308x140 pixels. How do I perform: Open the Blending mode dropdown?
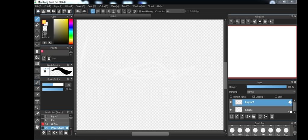(x=271, y=92)
